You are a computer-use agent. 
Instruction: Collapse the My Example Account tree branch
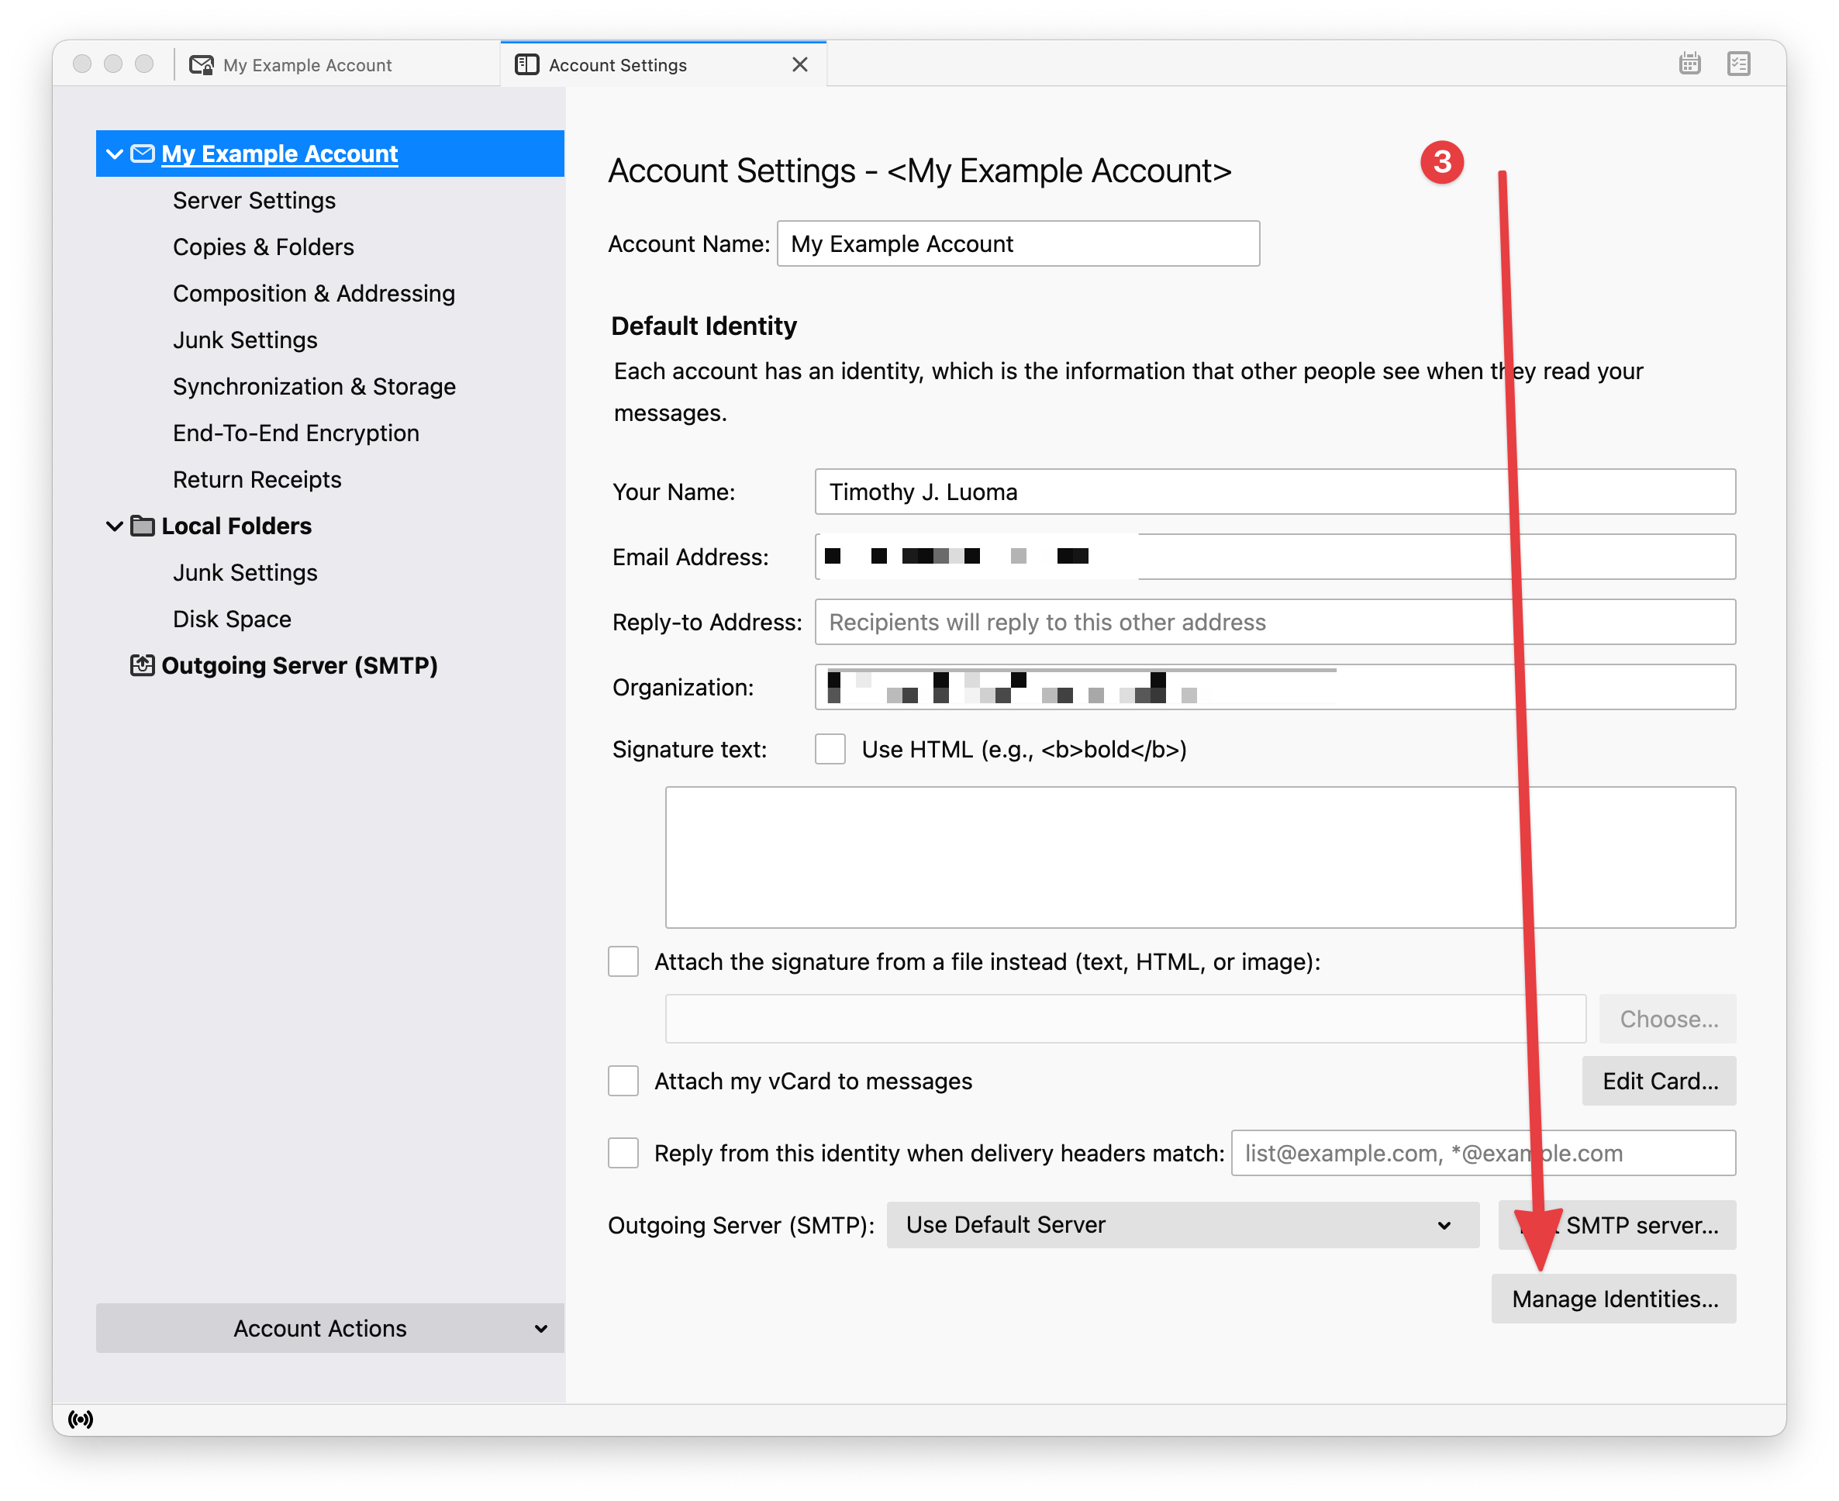(x=115, y=154)
